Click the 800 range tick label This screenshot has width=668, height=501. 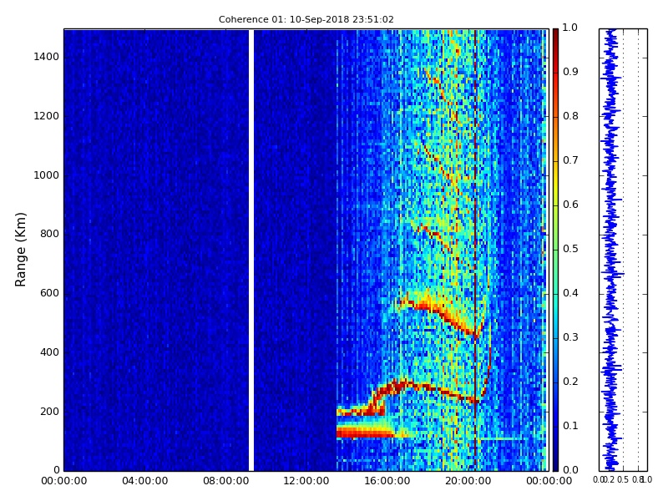49,234
